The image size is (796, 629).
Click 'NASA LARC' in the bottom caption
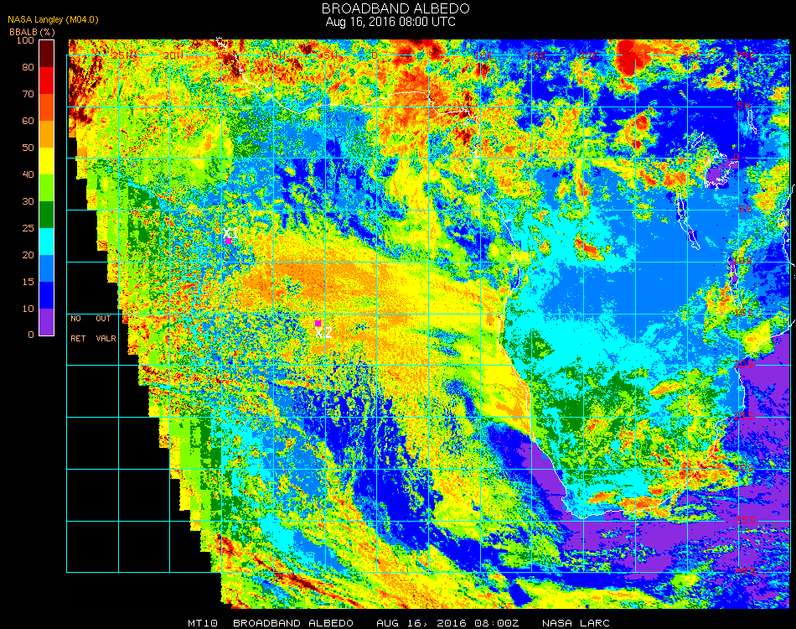576,623
